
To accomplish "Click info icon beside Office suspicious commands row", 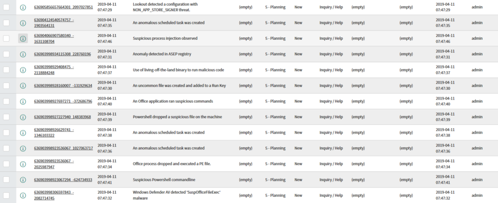I will click(23, 101).
